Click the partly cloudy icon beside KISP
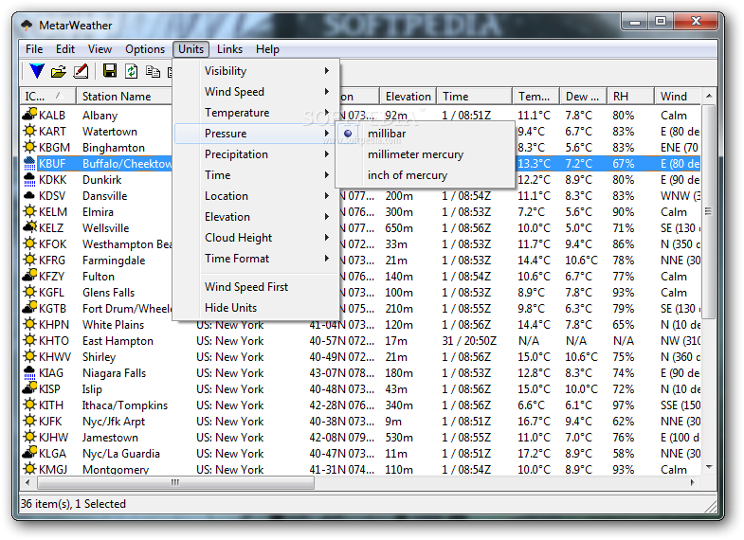Screen dimensions: 744x540 (x=29, y=388)
